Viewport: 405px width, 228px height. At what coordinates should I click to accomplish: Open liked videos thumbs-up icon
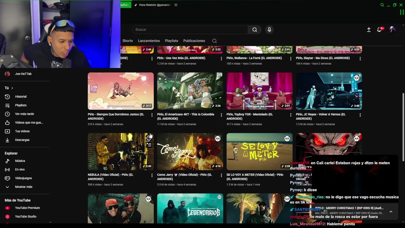(7, 123)
